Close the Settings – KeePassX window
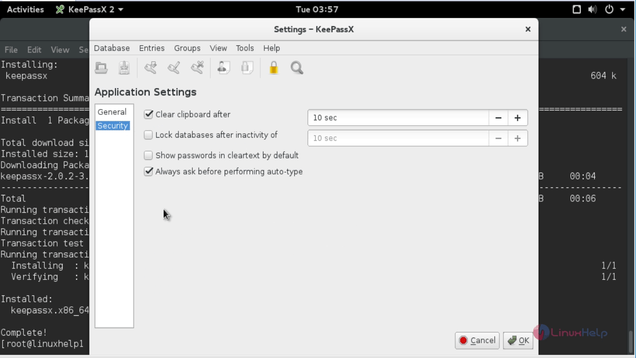This screenshot has height=358, width=636. [528, 29]
